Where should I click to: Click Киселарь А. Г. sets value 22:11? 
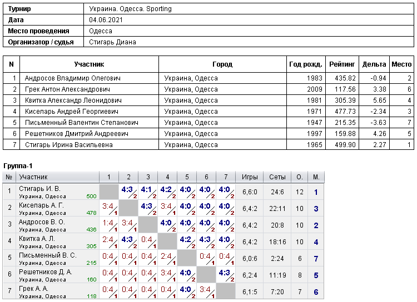click(x=277, y=209)
